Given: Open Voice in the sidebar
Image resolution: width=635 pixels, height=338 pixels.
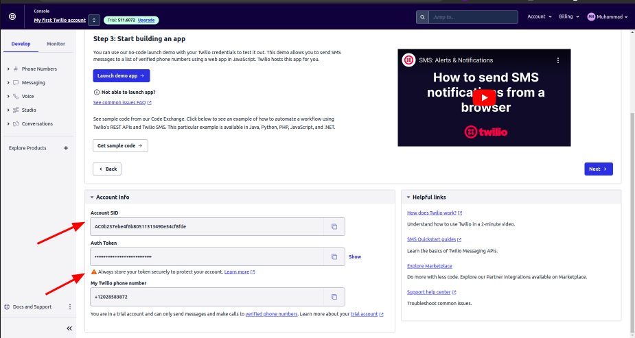Looking at the screenshot, I should tap(27, 96).
